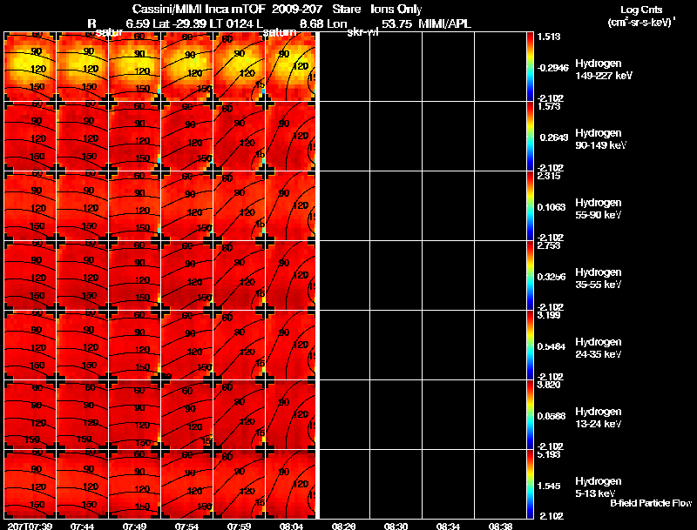
Task: Select the Hydrogen 5-13 keV panel at 07:54
Action: click(187, 484)
